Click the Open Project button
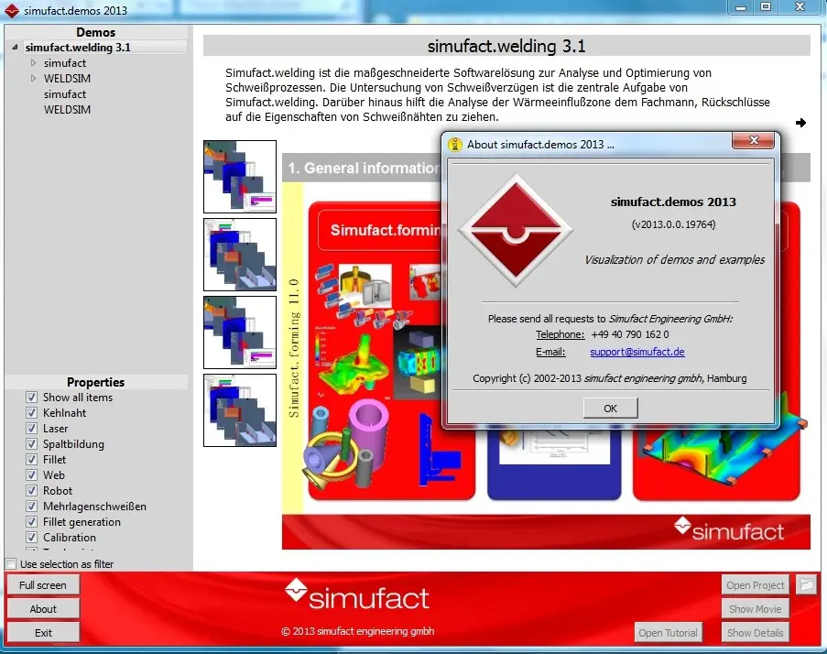Viewport: 827px width, 654px height. click(x=756, y=585)
